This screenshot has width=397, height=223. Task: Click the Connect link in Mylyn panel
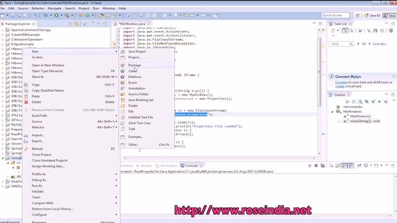tap(341, 82)
